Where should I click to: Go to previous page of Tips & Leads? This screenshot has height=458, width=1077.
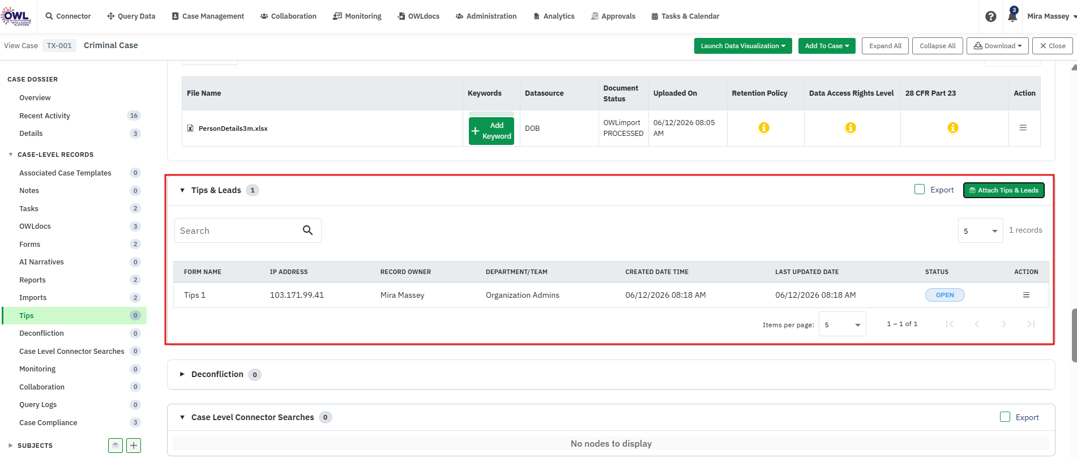tap(977, 324)
